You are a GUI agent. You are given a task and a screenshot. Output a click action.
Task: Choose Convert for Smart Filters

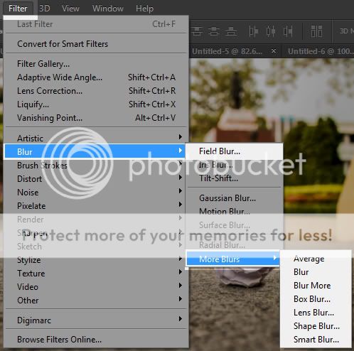click(96, 44)
